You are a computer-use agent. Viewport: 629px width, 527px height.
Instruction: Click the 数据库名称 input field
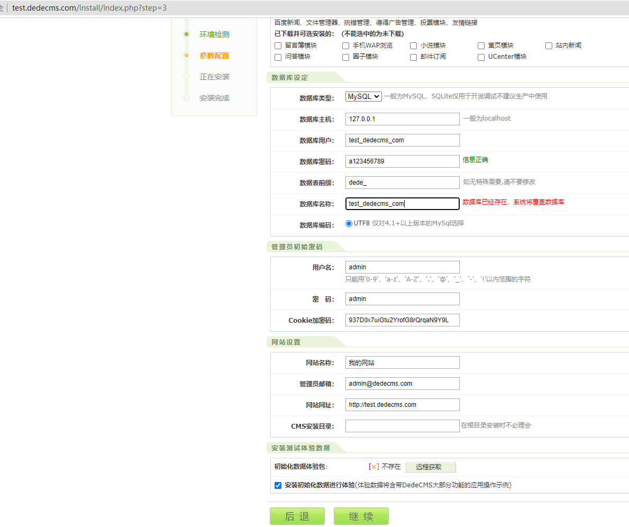(403, 204)
